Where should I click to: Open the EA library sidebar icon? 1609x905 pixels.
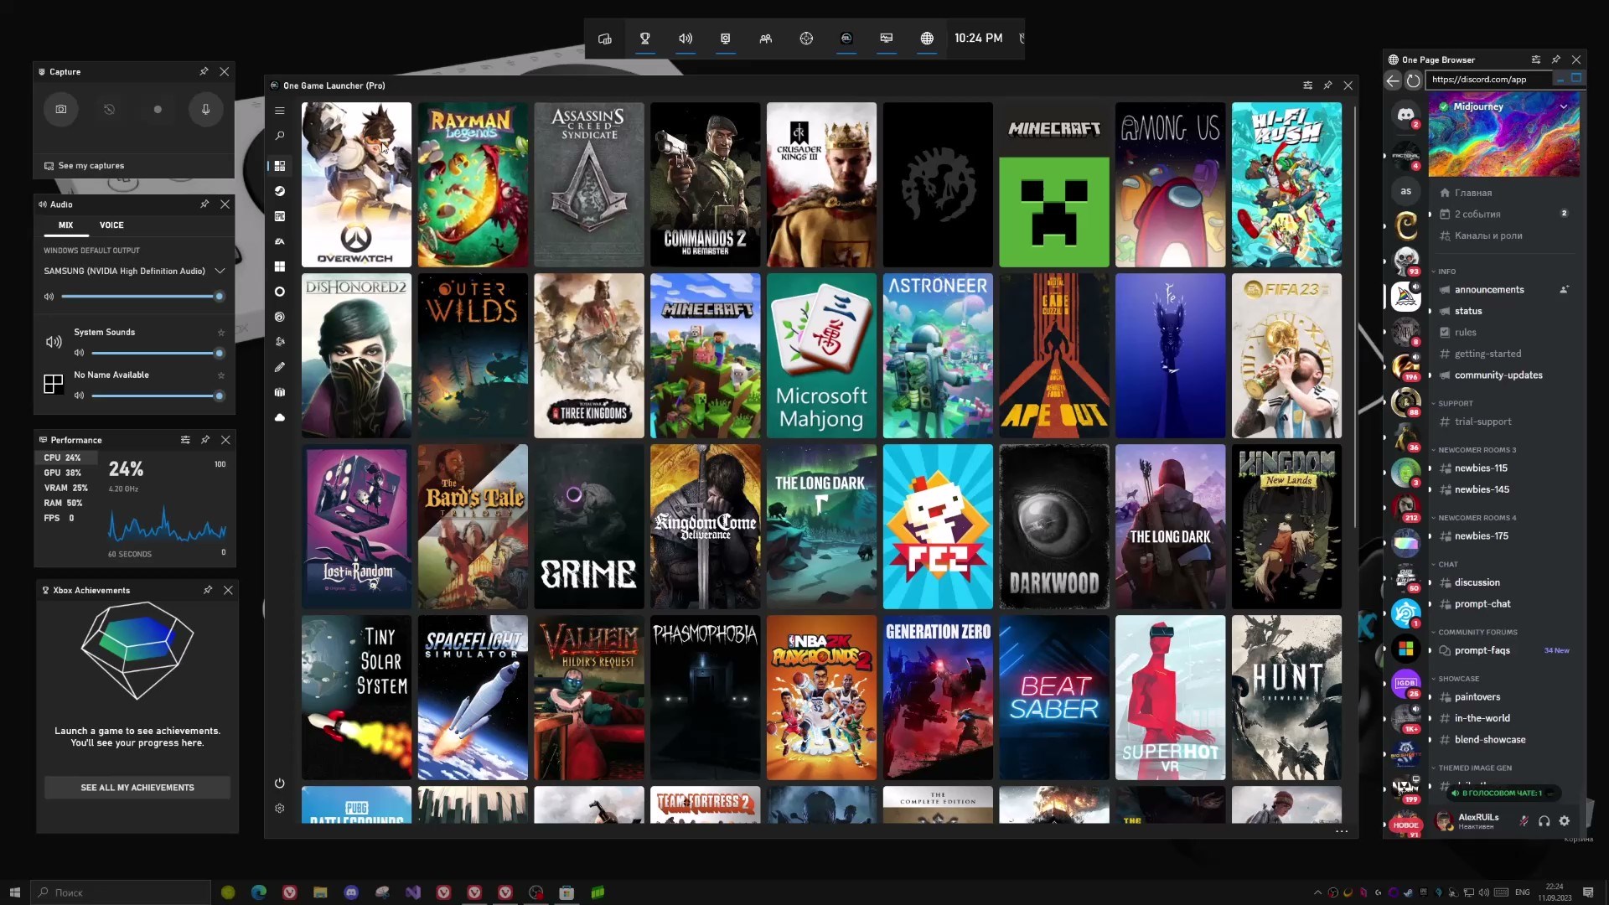(280, 241)
